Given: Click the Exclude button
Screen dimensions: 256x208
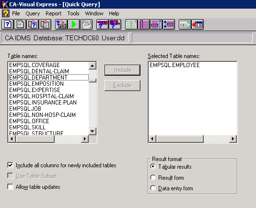Looking at the screenshot, I should 122,85.
